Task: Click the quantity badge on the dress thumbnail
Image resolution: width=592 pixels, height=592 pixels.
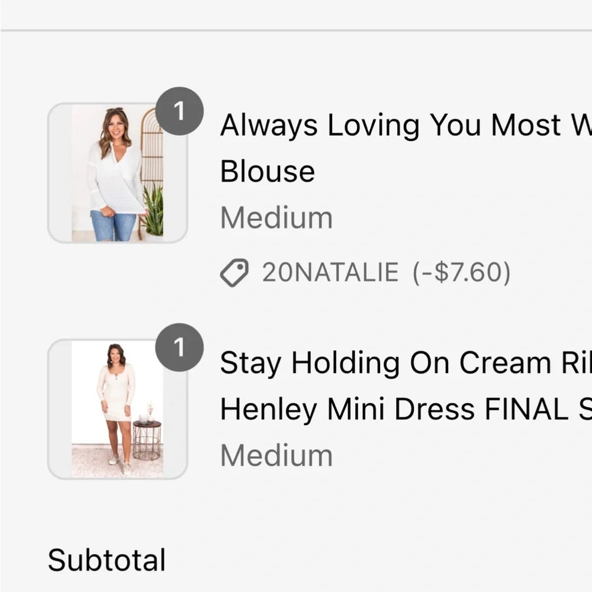Action: 179,348
